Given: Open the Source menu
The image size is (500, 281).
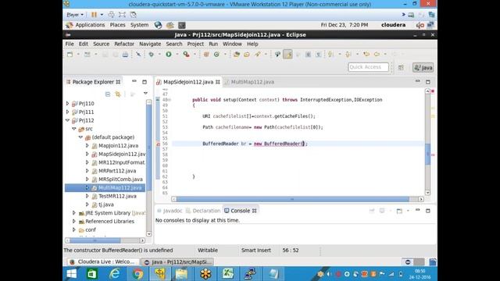Looking at the screenshot, I should coord(101,44).
